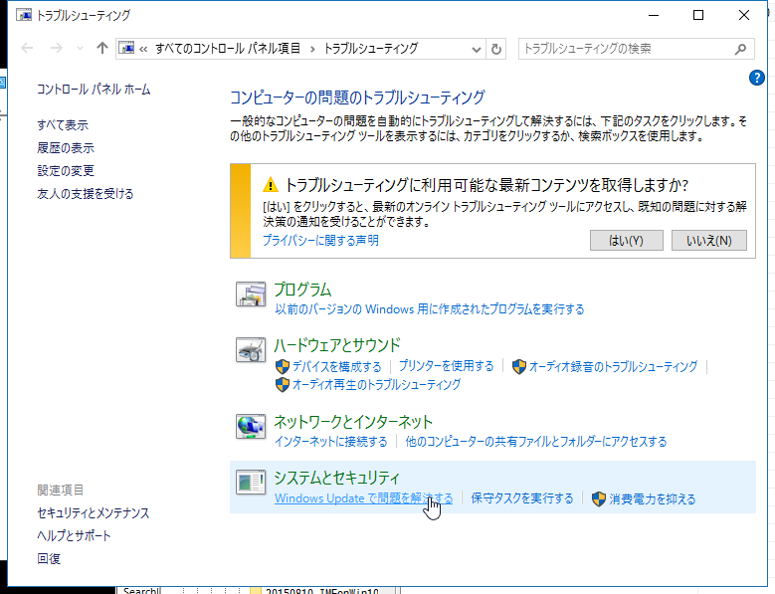
Task: Open the システムとセキュリティ heading
Action: click(336, 478)
